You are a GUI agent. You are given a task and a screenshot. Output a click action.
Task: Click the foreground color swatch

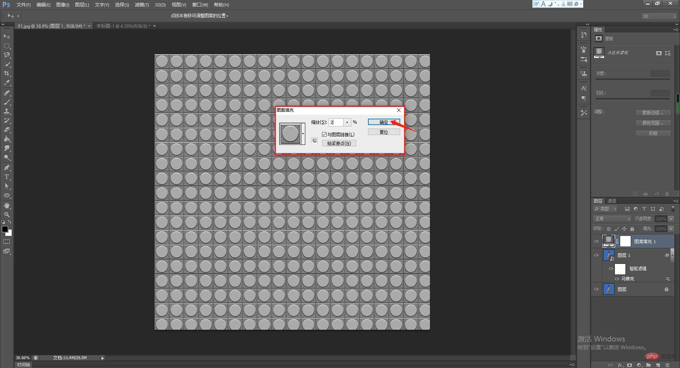[x=5, y=229]
